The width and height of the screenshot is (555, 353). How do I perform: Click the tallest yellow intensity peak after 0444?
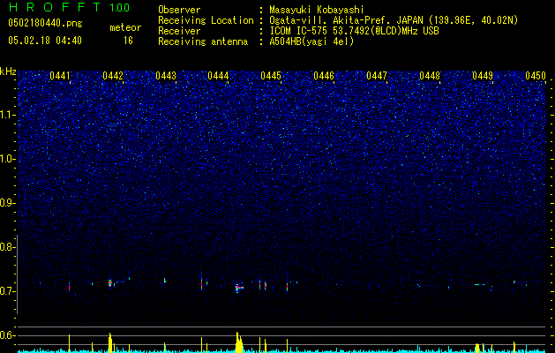point(239,342)
